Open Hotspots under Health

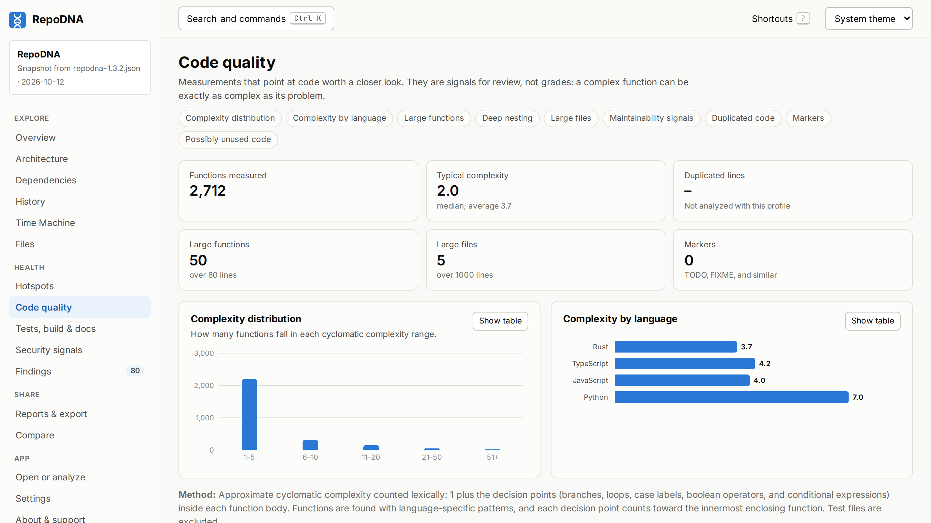(x=80, y=286)
